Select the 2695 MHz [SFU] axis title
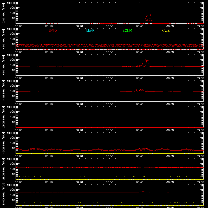Image resolution: width=208 pixels, height=208 pixels. (3, 117)
